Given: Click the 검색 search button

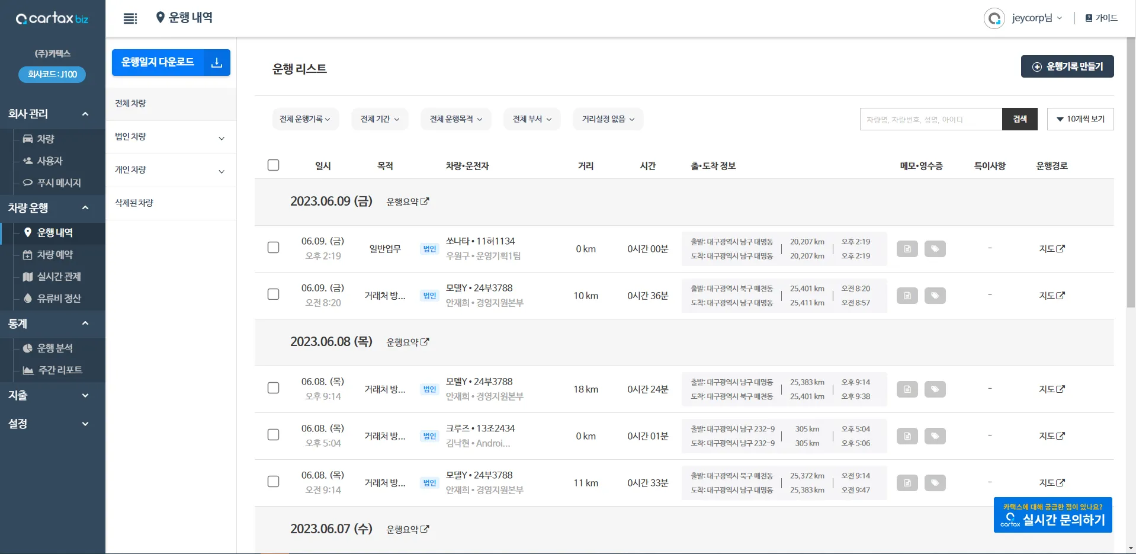Looking at the screenshot, I should point(1020,119).
